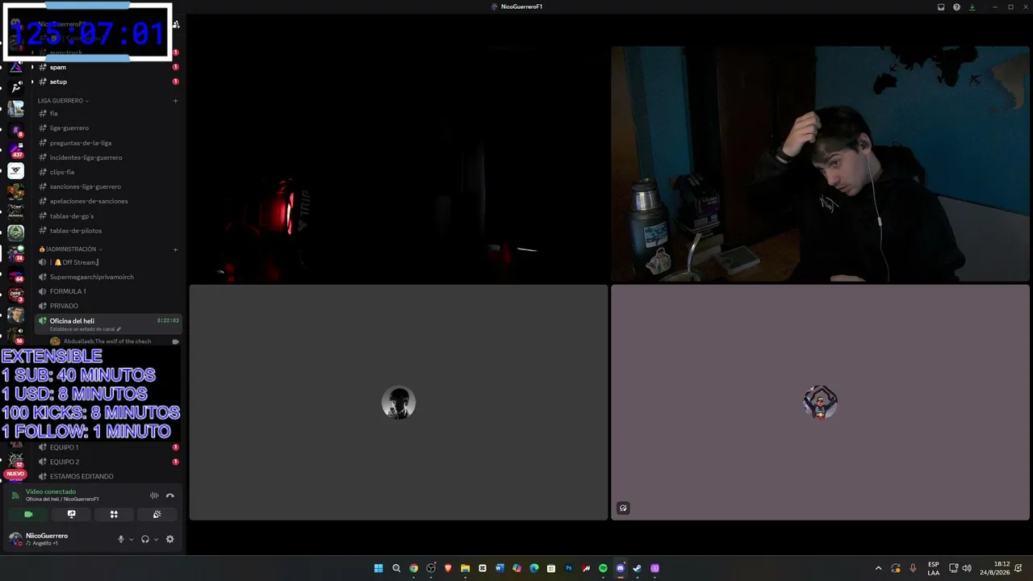
Task: Open the tablas-de-gp's channel
Action: tap(107, 216)
